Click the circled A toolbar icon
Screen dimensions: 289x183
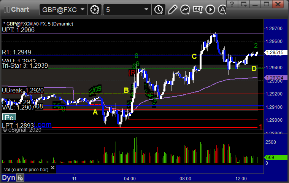click(222, 10)
